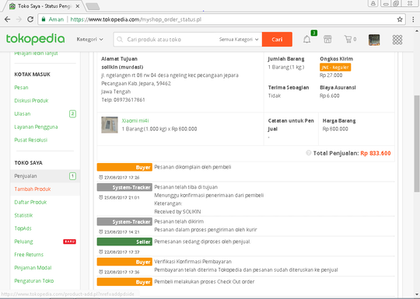The image size is (420, 299).
Task: Select Penjualan in Toko Saya menu
Action: [45, 176]
